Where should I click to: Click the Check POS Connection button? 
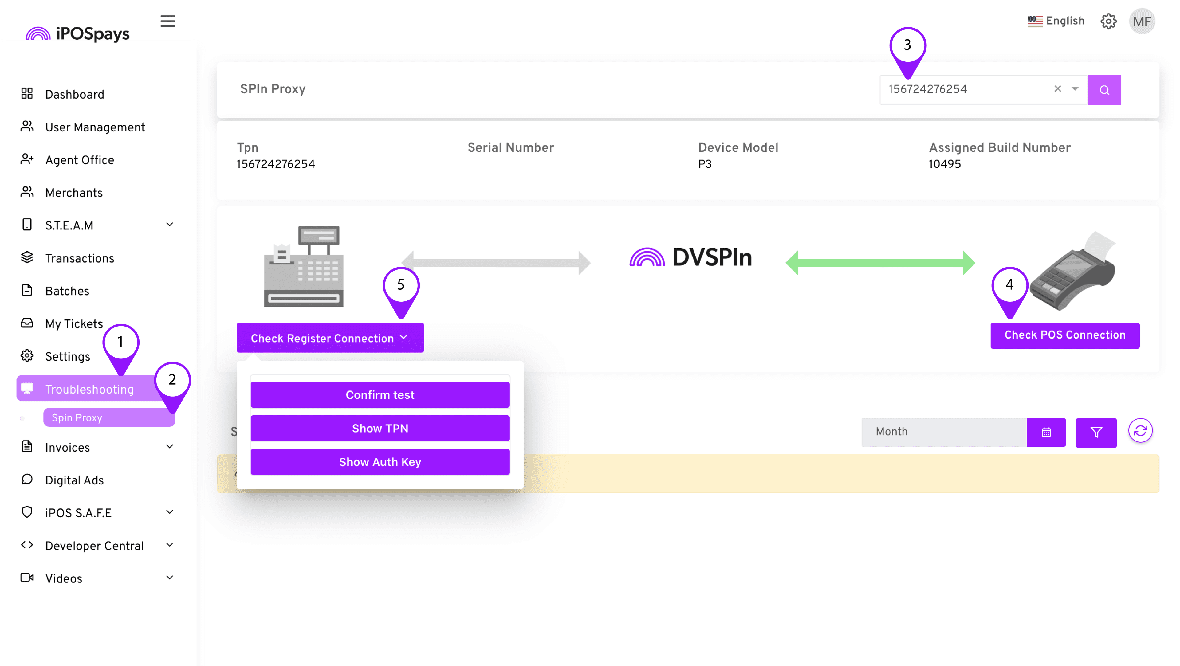(x=1065, y=335)
